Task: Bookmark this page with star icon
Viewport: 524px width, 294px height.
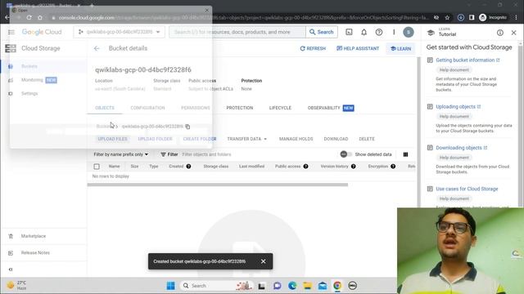Action: coord(447,18)
